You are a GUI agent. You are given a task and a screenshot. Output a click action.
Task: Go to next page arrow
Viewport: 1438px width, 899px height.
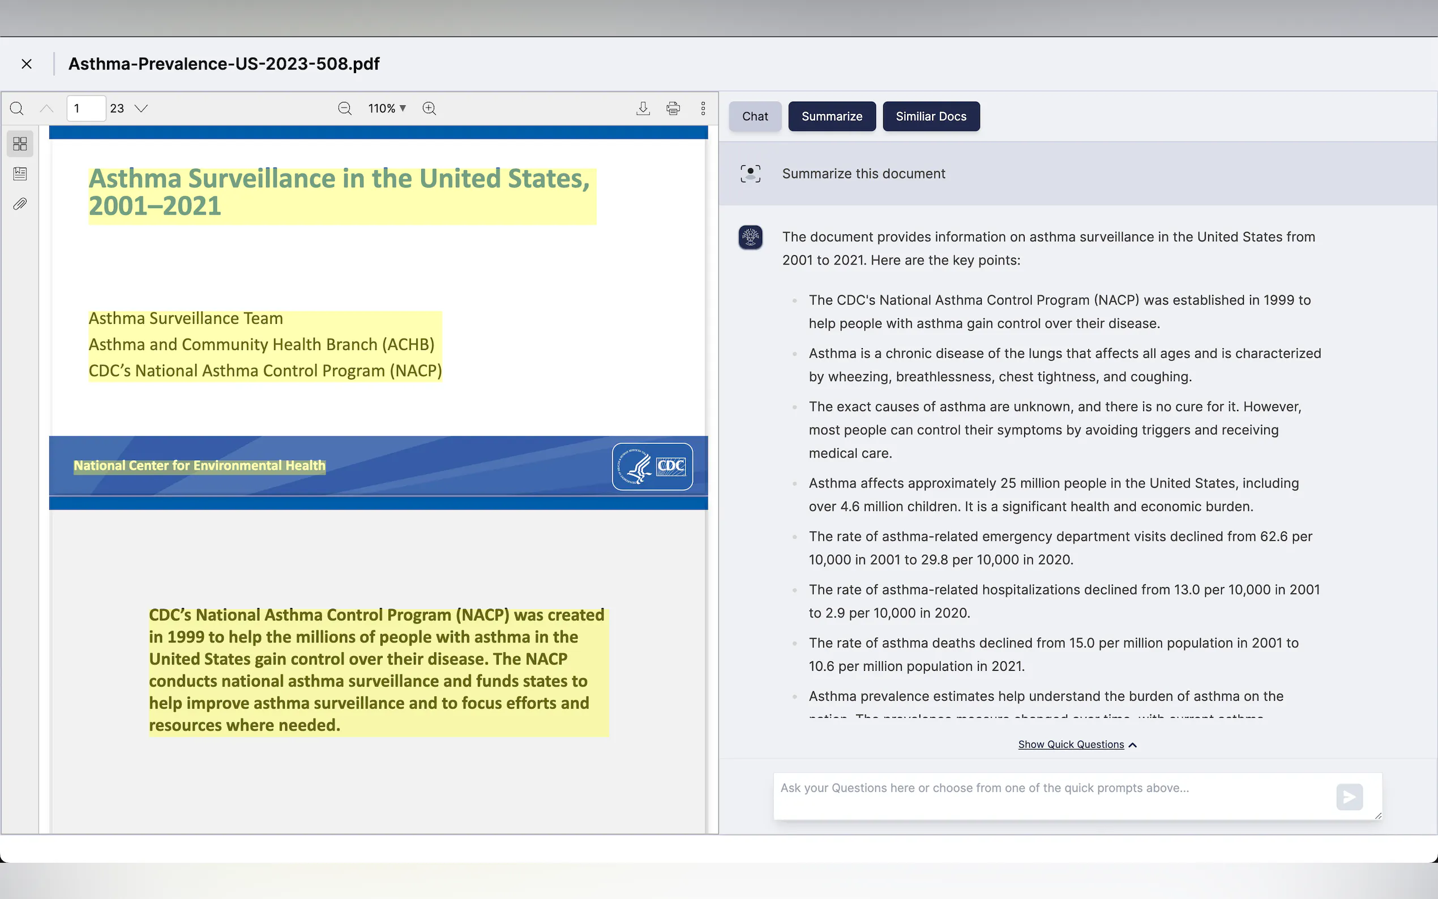pyautogui.click(x=141, y=108)
